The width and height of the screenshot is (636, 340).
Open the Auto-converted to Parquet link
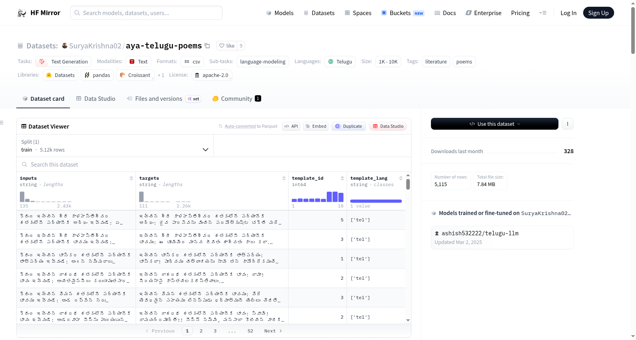click(x=240, y=126)
